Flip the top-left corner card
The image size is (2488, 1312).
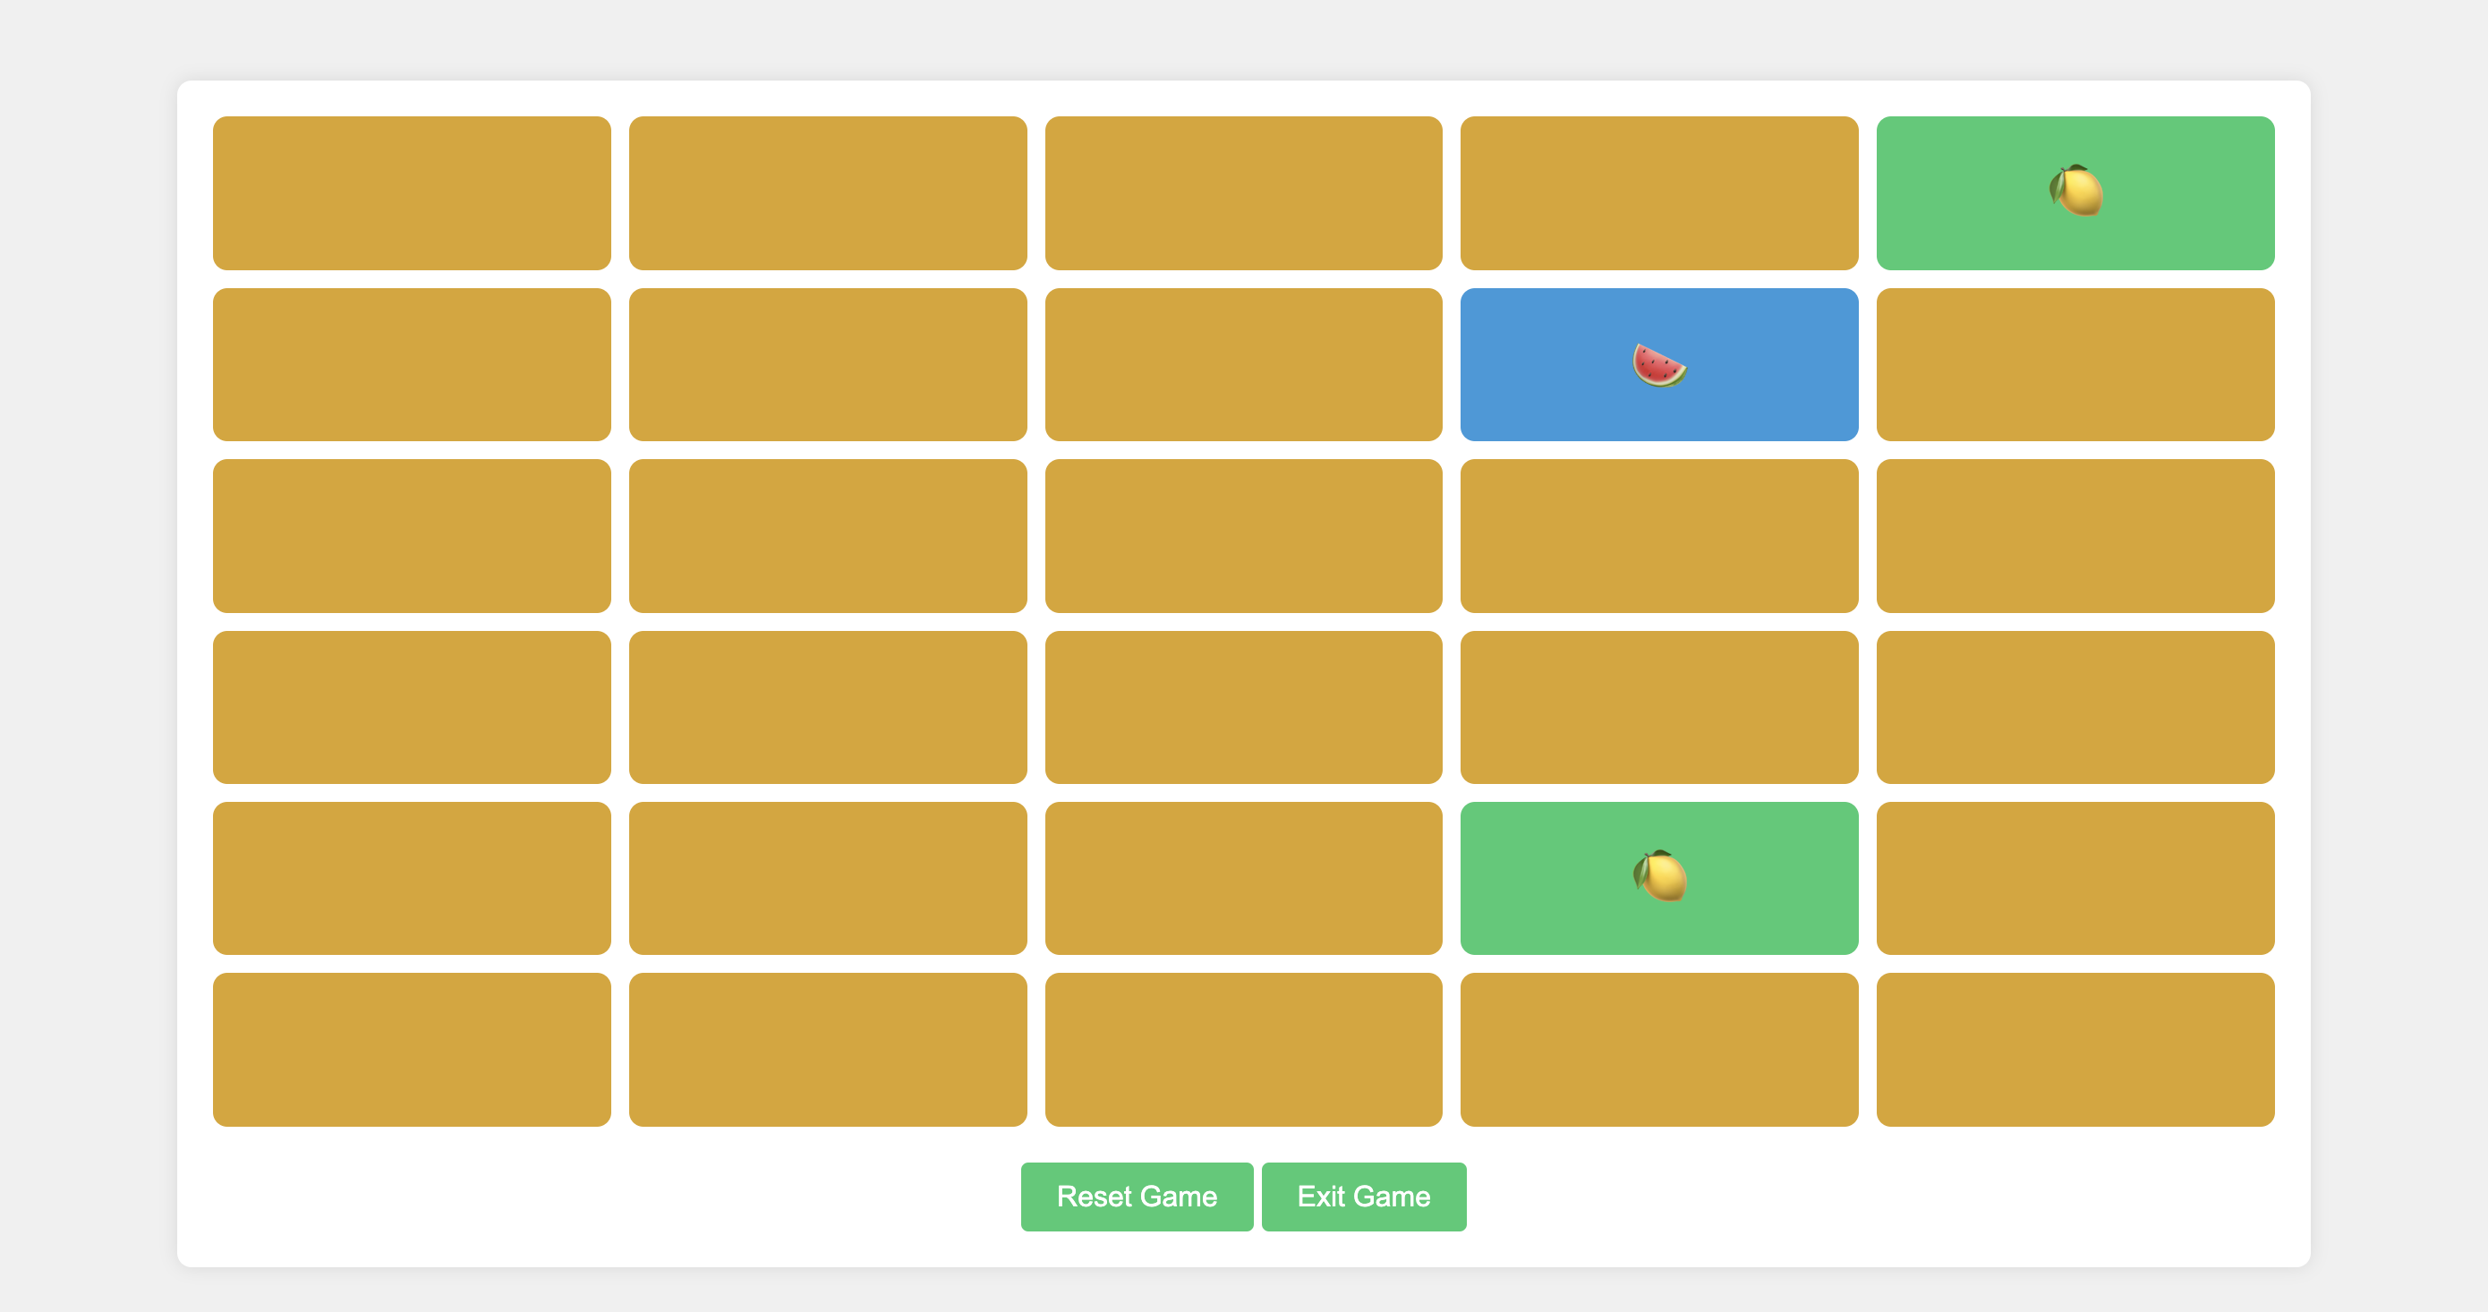[412, 192]
